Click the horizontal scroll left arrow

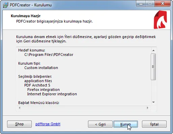pyautogui.click(x=20, y=108)
